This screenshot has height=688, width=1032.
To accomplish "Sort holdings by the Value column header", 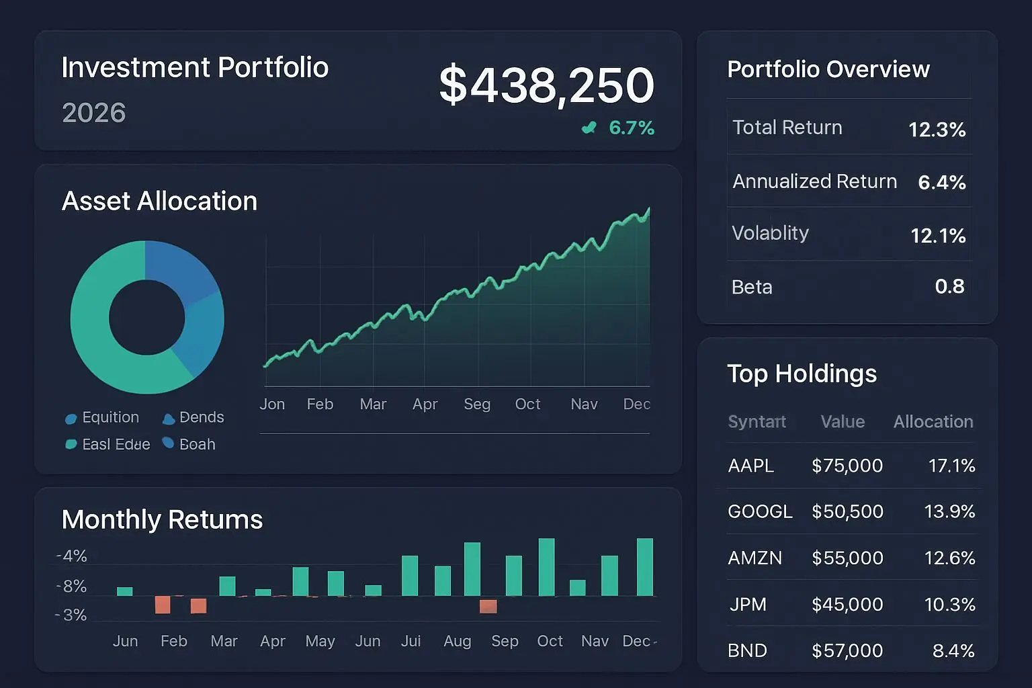I will pos(843,422).
